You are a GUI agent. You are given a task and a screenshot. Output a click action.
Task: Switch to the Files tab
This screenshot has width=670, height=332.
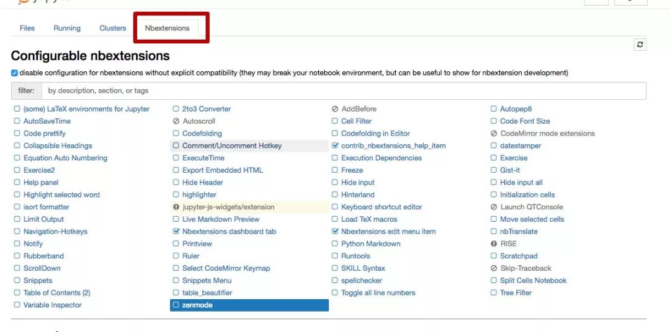27,28
